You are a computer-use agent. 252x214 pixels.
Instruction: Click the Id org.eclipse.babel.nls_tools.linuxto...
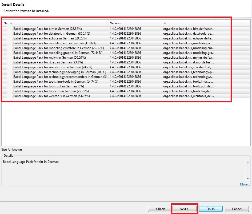188,82
